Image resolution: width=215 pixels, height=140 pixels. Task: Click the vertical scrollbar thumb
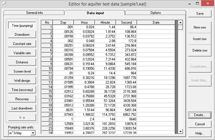click(180, 27)
